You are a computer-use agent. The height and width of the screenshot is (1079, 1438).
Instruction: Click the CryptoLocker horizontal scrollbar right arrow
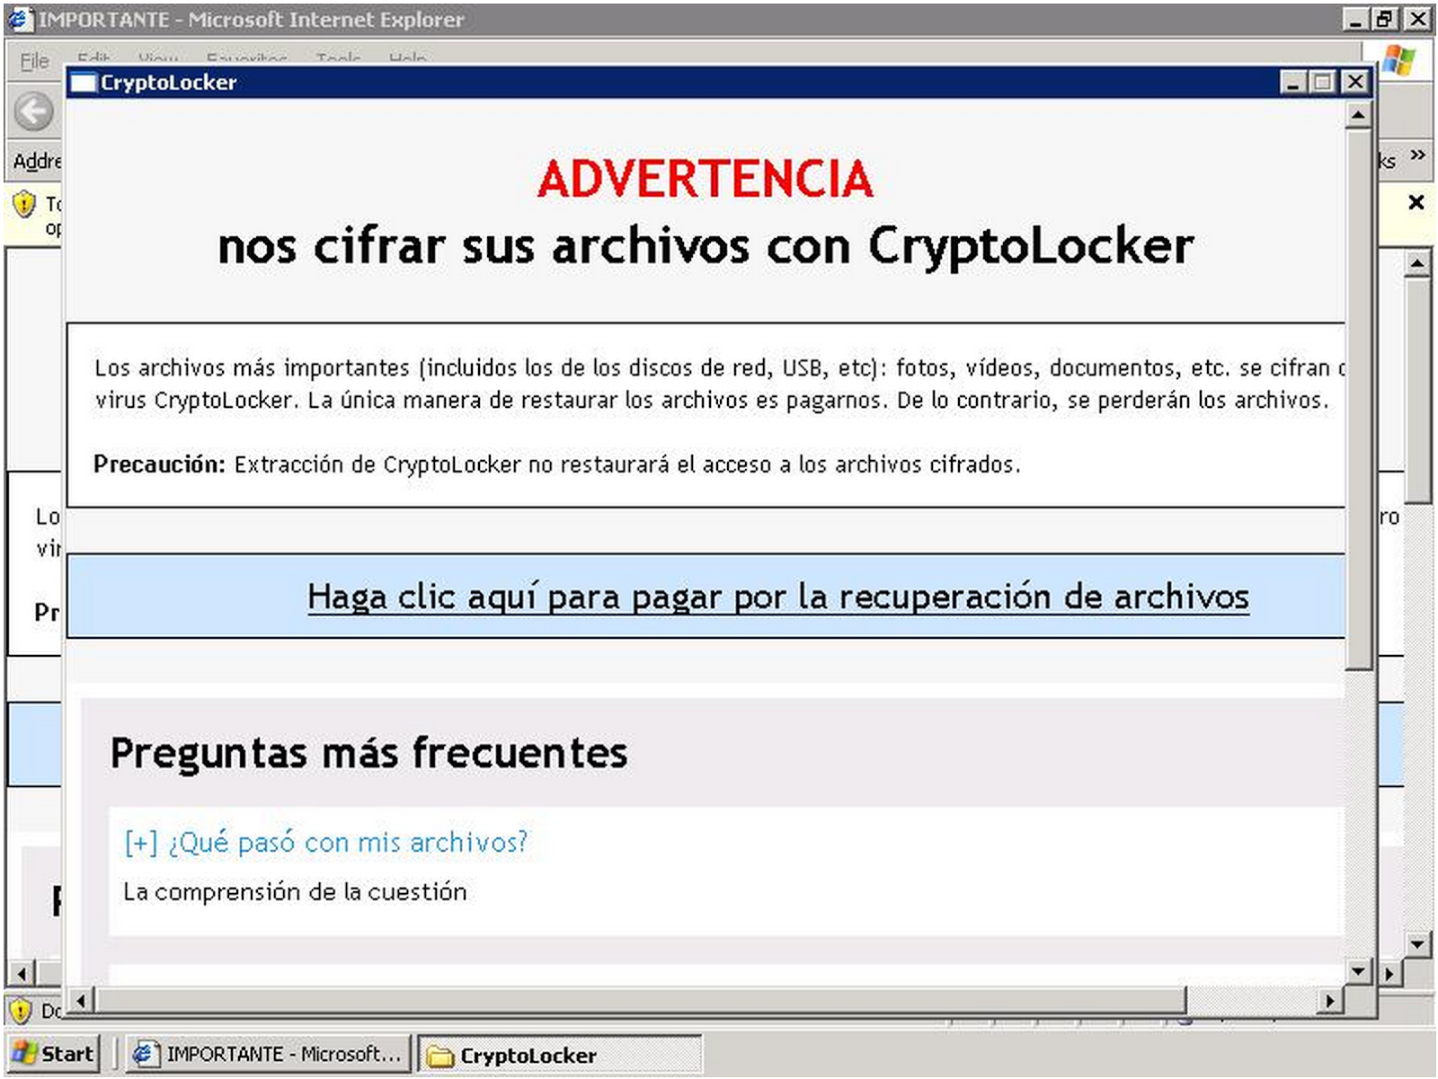pos(1329,1000)
